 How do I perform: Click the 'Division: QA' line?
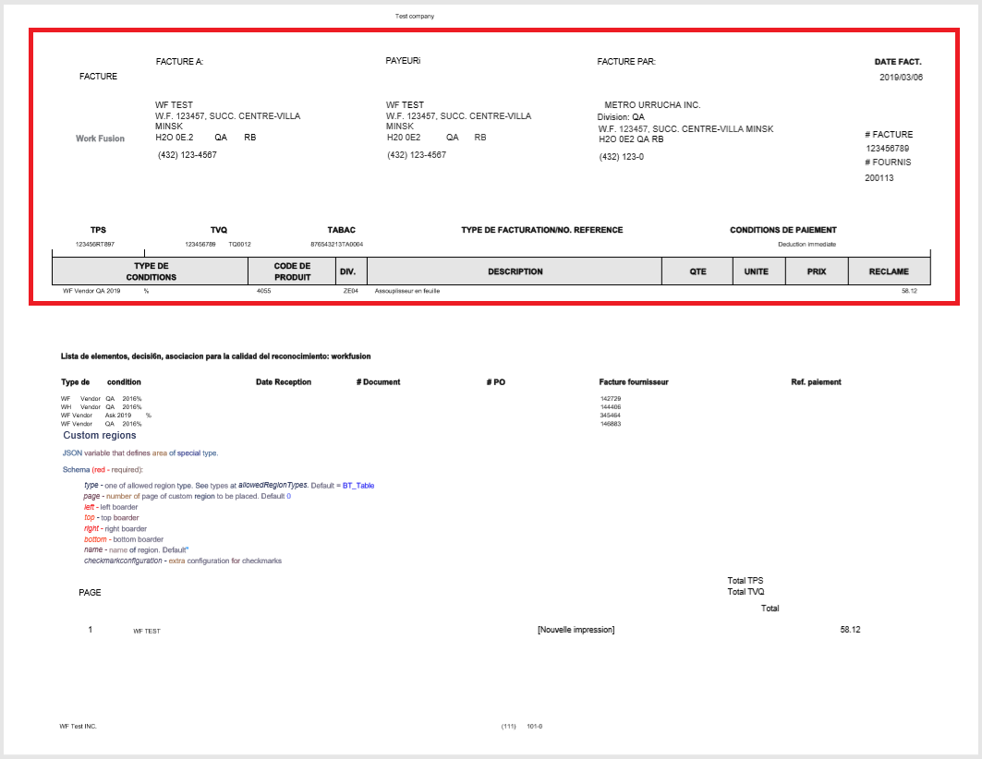[620, 116]
